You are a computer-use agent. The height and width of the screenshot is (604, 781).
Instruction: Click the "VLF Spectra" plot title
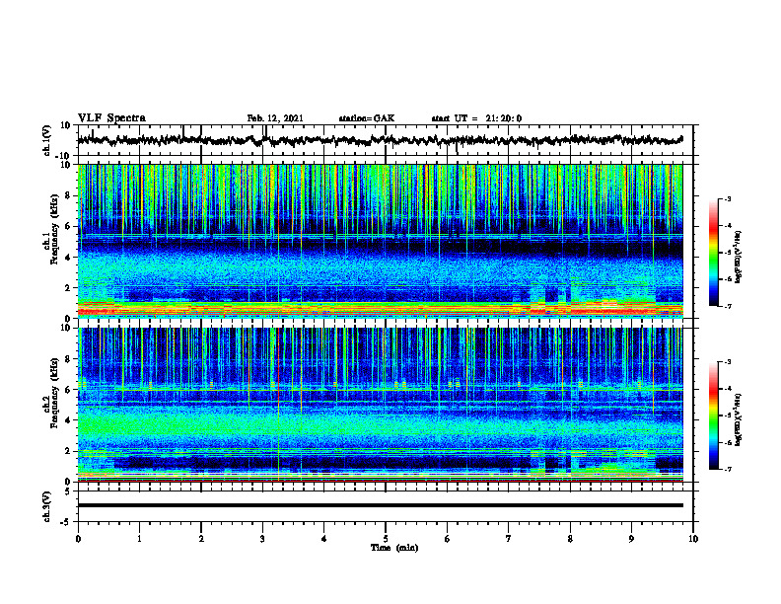click(x=111, y=118)
